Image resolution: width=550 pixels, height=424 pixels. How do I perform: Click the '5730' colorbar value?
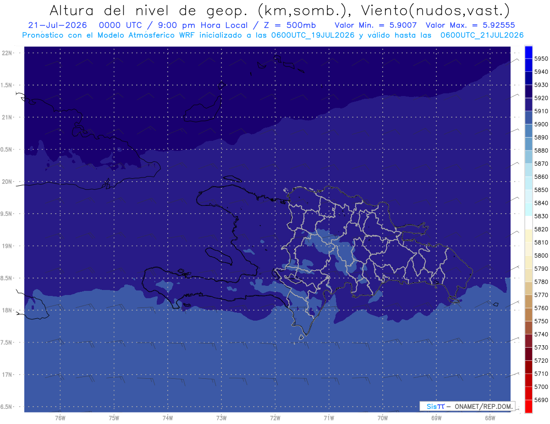[541, 348]
